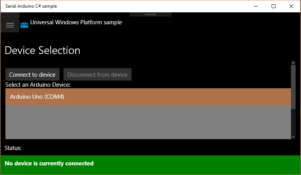Viewport: 301px width, 175px height.
Task: Click the Disconnect from device button
Action: pyautogui.click(x=97, y=74)
